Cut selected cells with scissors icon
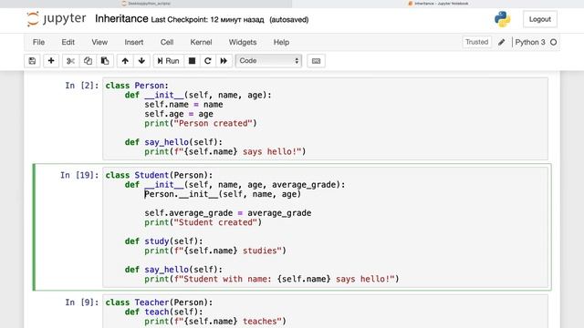 (x=70, y=61)
